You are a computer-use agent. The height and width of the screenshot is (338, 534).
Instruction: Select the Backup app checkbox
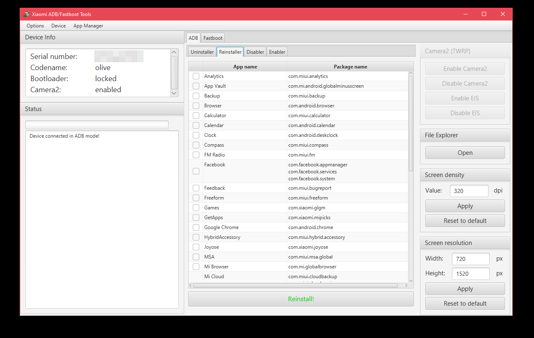pyautogui.click(x=196, y=96)
